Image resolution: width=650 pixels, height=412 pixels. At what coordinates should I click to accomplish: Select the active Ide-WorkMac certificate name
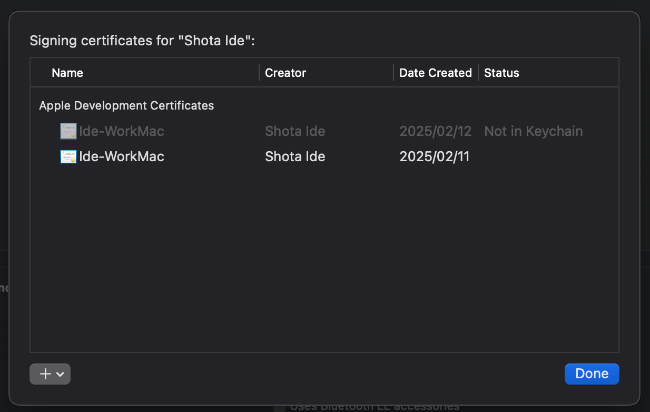pos(122,156)
